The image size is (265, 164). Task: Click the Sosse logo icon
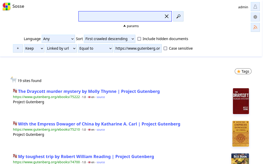6,6
